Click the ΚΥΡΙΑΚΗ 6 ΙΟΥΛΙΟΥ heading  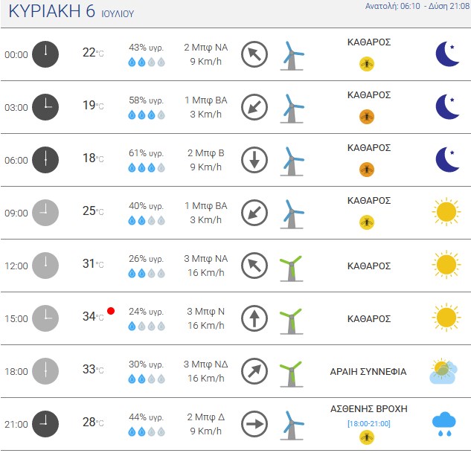coord(71,12)
